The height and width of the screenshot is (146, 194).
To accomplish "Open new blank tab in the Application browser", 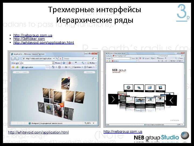I will tap(47, 67).
